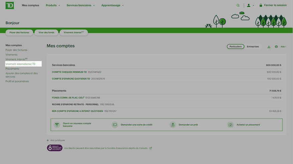293x164 pixels.
Task: Click the 600 000,00 $ total
Action: 274,65
